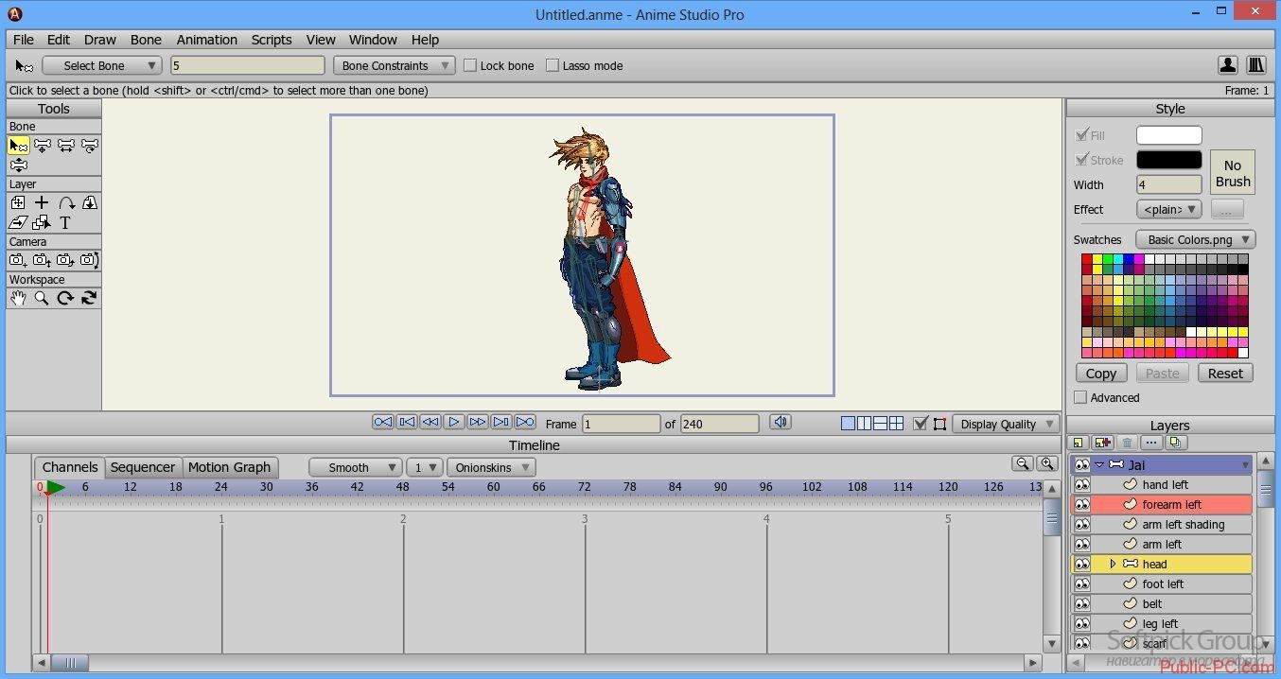Click the New Layer icon in Layers
Screen dimensions: 1281x679
(x=1078, y=443)
